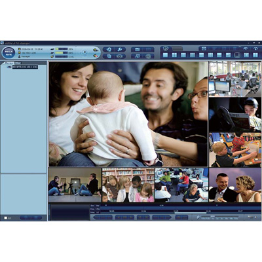Viewport: 262px width, 262px height.
Task: Open the live view tab with the check icon
Action: 166,48
